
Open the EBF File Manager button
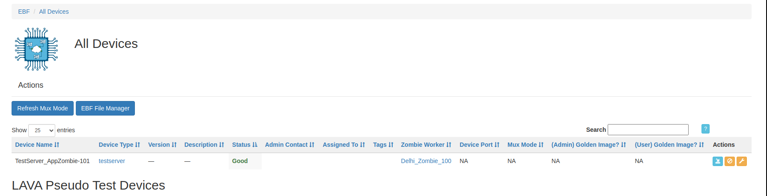point(105,108)
